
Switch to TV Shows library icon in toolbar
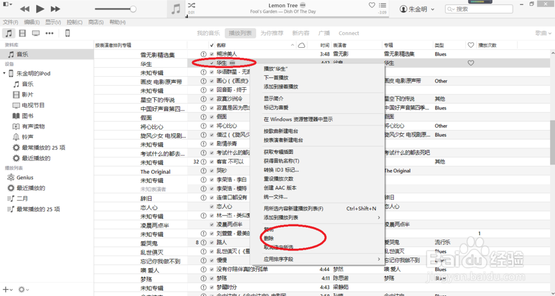click(x=36, y=33)
